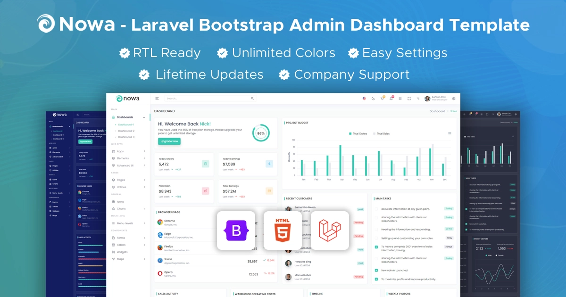Click the Firefox browser icon
This screenshot has width=566, height=297.
[160, 247]
